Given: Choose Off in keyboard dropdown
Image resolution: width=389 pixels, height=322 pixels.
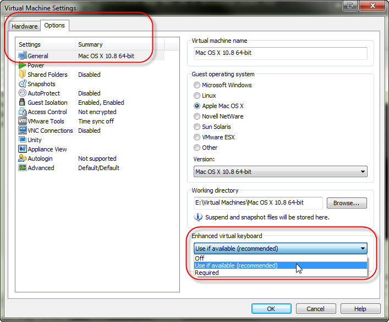Looking at the screenshot, I should point(281,258).
